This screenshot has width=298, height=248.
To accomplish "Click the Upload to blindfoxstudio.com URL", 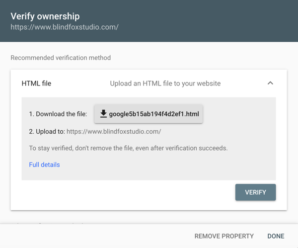I will pos(114,131).
